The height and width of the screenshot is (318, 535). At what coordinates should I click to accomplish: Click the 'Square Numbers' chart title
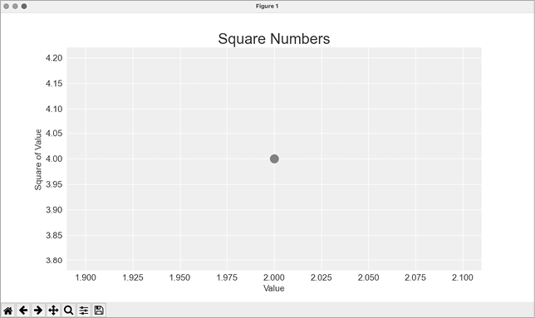pyautogui.click(x=274, y=38)
